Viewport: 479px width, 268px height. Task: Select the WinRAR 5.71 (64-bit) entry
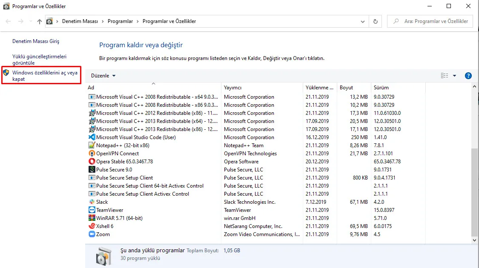[120, 218]
